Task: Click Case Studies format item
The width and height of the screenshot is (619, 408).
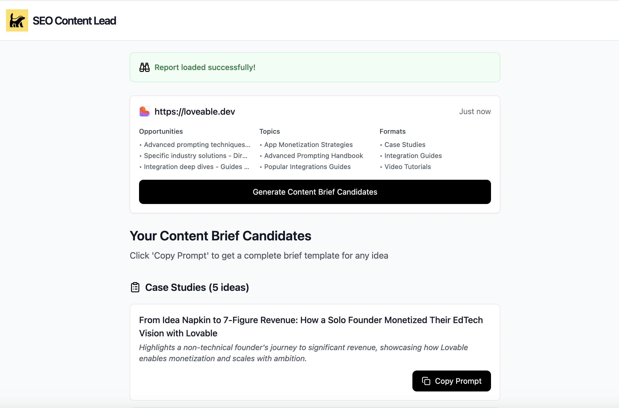Action: pyautogui.click(x=405, y=144)
